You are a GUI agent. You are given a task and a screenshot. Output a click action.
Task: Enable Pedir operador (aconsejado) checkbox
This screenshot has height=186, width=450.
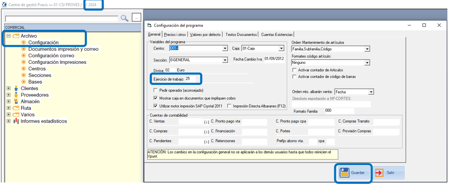click(156, 90)
